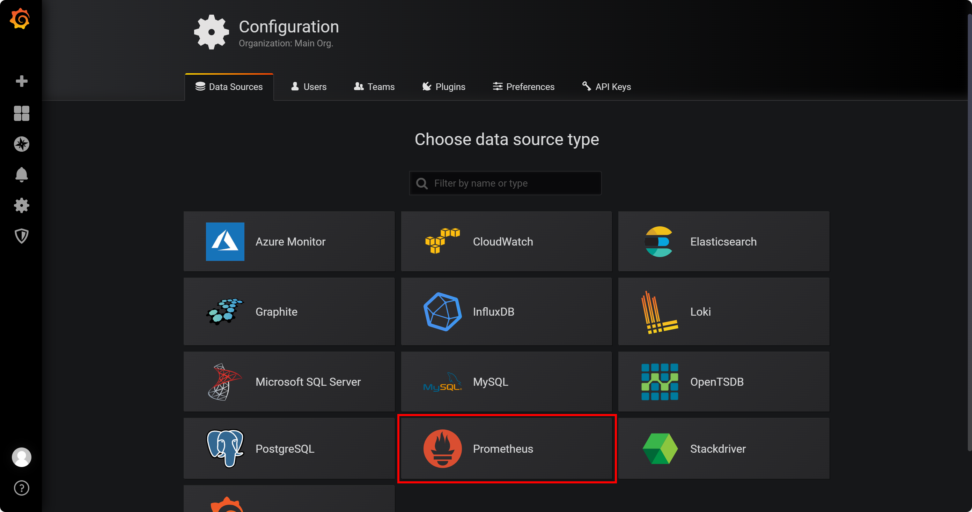This screenshot has height=512, width=972.
Task: Click the OpenTSDB logo icon
Action: point(660,382)
